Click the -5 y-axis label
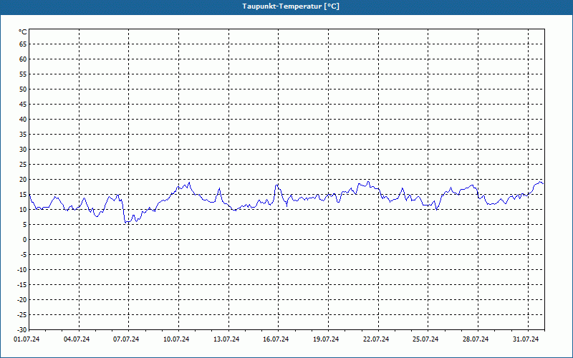573x358 pixels. point(24,255)
